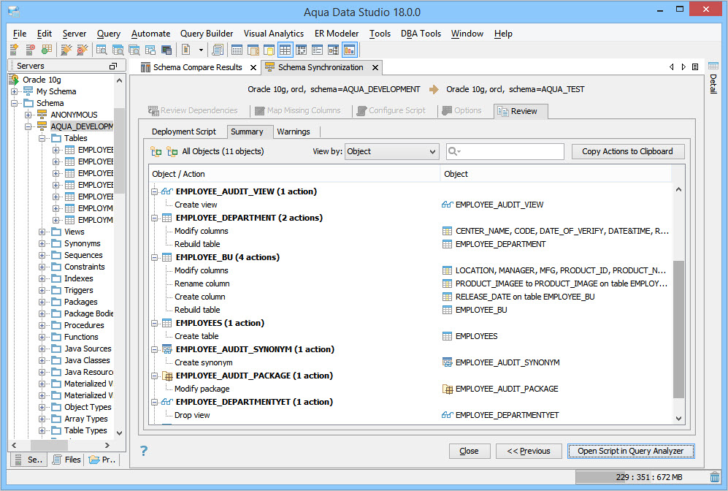Viewport: 728px width, 491px height.
Task: Click the 'Modify package' action row
Action: [202, 389]
